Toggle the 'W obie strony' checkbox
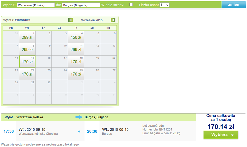The image size is (247, 147). pyautogui.click(x=131, y=5)
